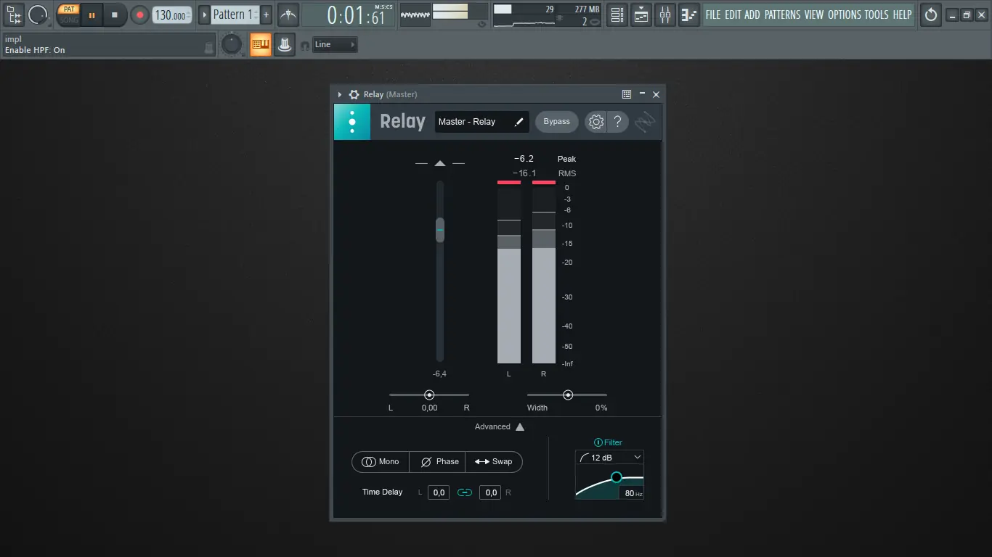Click the left Time Delay value field
The height and width of the screenshot is (557, 992).
pyautogui.click(x=439, y=493)
